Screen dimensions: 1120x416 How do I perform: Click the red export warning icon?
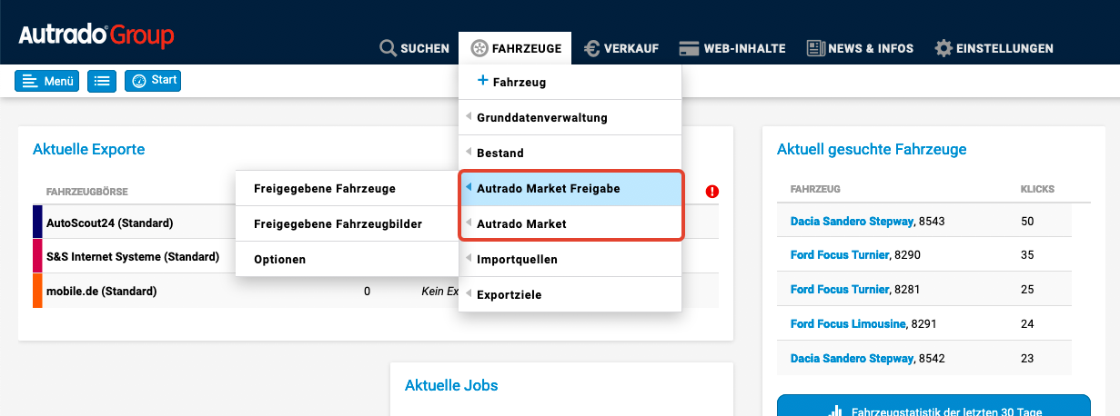[711, 192]
